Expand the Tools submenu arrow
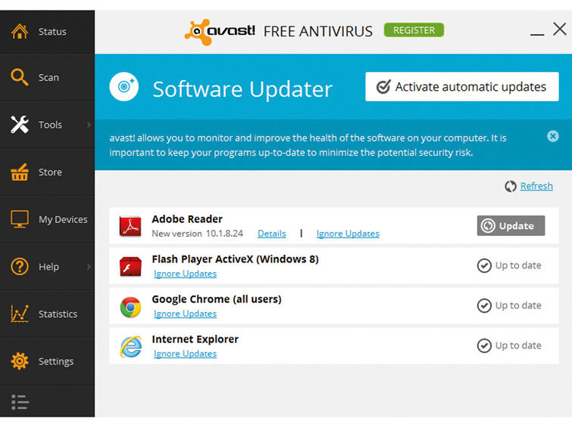 89,125
